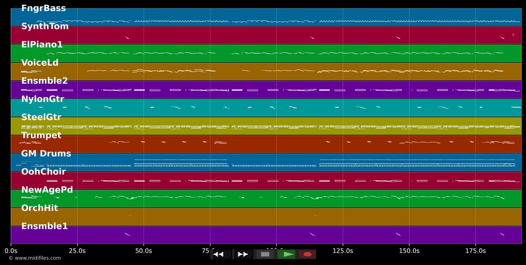
Task: Select the FngrBass track
Action: tap(266, 17)
